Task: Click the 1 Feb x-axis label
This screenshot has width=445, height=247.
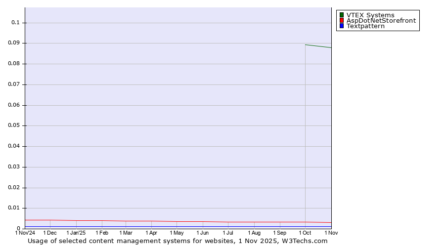Action: point(102,233)
